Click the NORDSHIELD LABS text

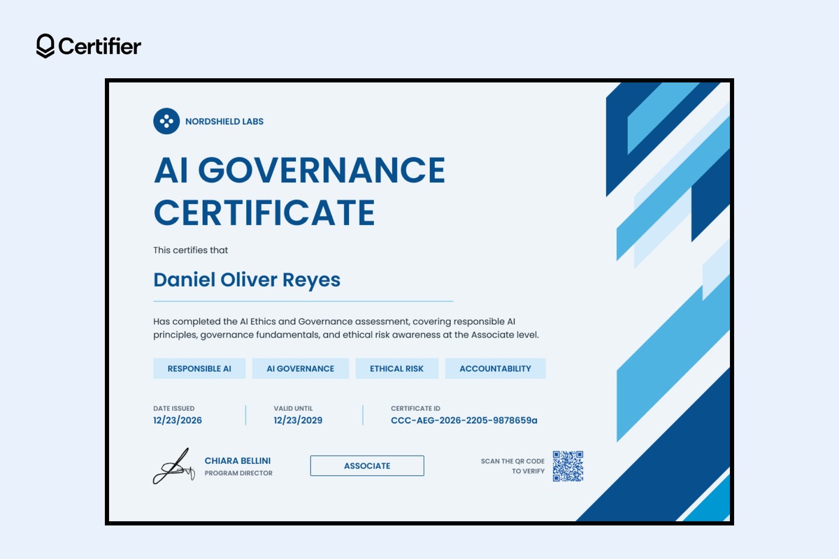point(224,122)
